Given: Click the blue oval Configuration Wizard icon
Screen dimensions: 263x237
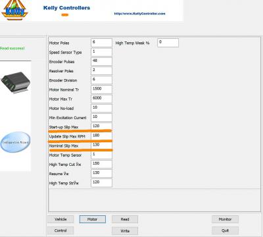Looking at the screenshot, I should [15, 142].
